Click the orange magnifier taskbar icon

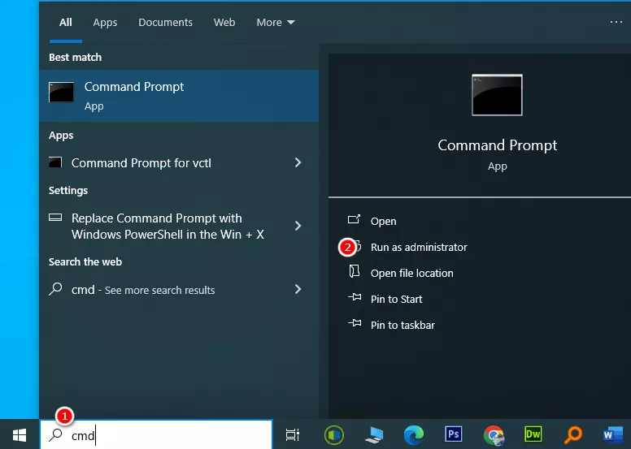coord(573,434)
